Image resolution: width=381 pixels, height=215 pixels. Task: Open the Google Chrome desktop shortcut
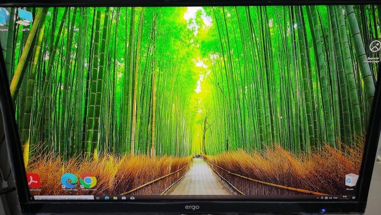point(88,182)
